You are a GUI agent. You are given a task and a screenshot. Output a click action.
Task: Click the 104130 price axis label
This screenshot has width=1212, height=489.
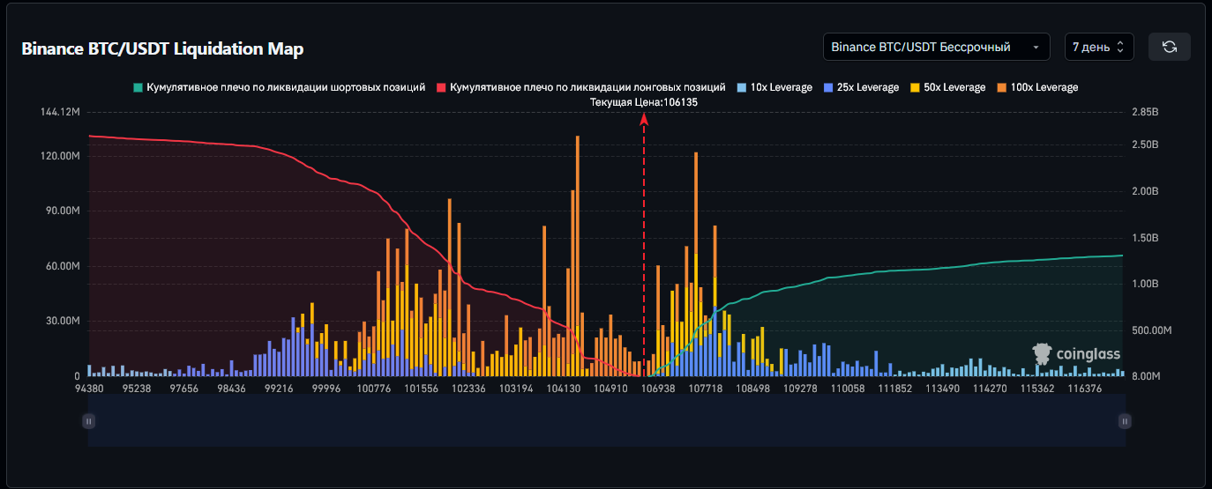(x=564, y=389)
